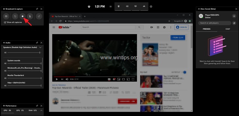Toggle microphone while recording
Screen dimensions: 239x116
click(x=30, y=16)
